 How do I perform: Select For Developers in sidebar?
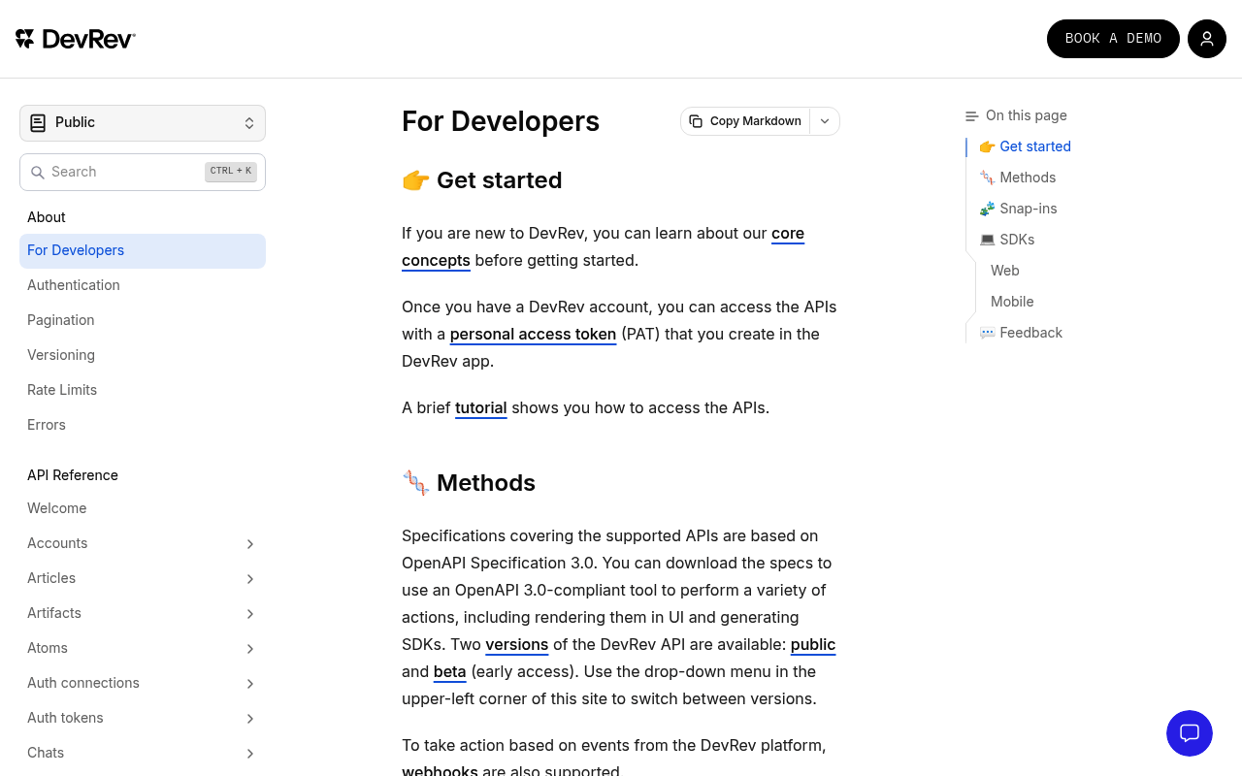pos(143,250)
